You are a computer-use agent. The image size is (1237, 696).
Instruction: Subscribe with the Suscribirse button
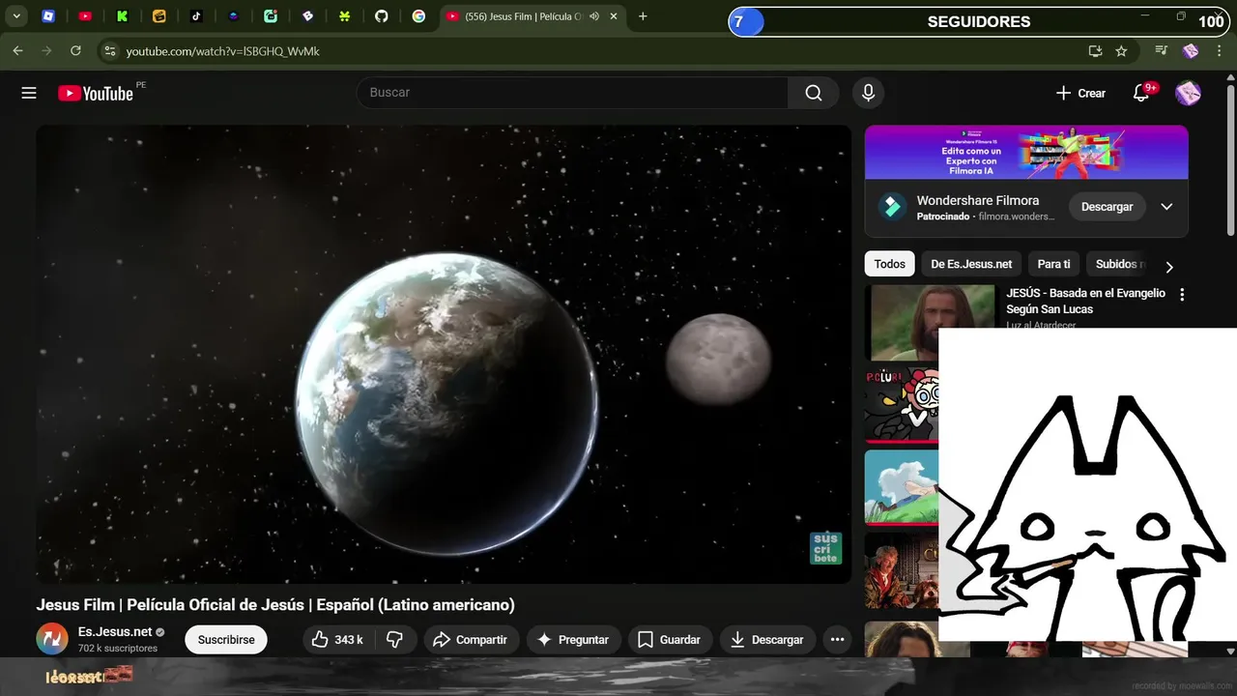(x=226, y=640)
